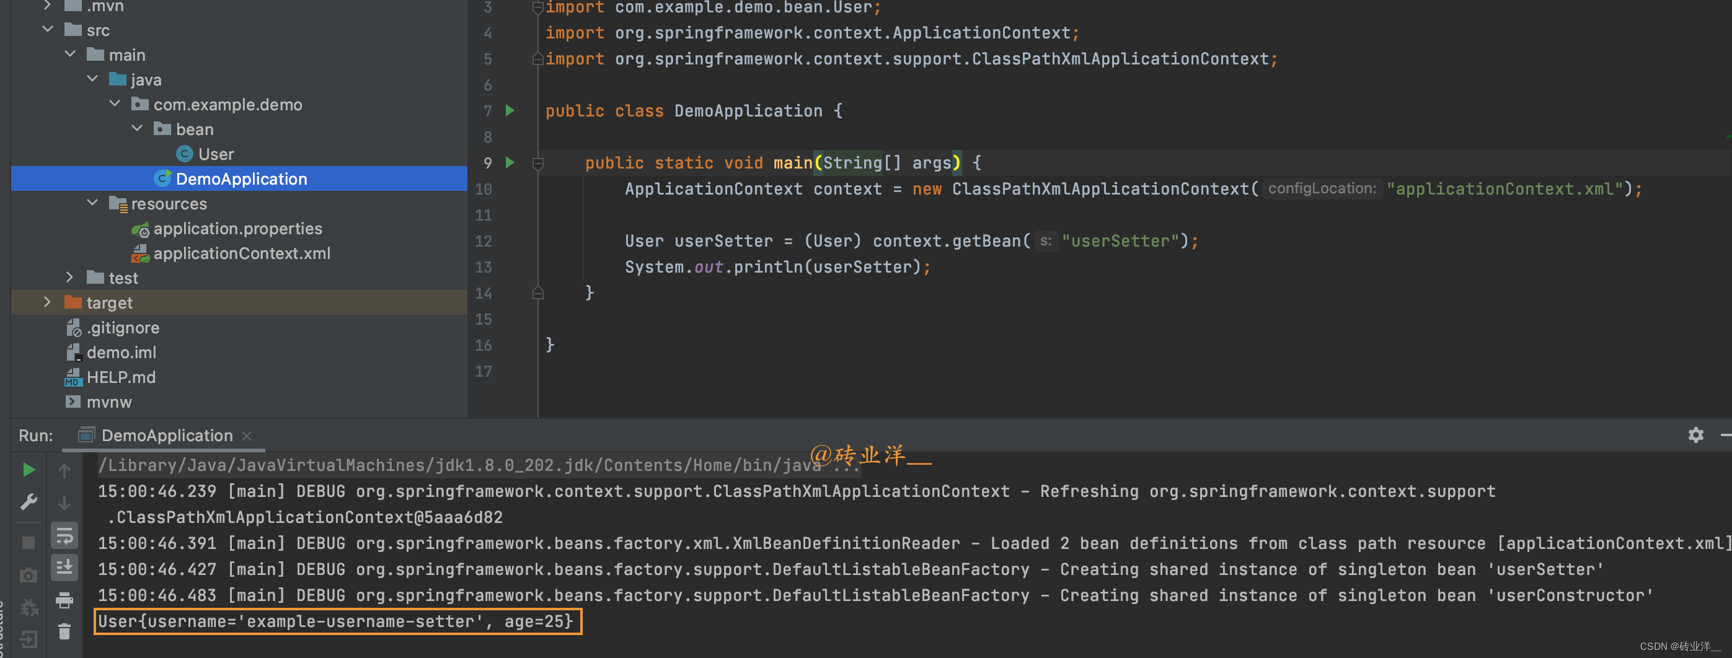Rerun DemoApplication with green play button
This screenshot has height=658, width=1732.
click(29, 470)
